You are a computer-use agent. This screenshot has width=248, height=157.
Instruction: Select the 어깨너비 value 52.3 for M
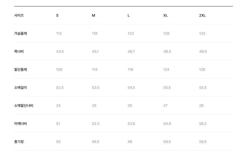[95, 124]
